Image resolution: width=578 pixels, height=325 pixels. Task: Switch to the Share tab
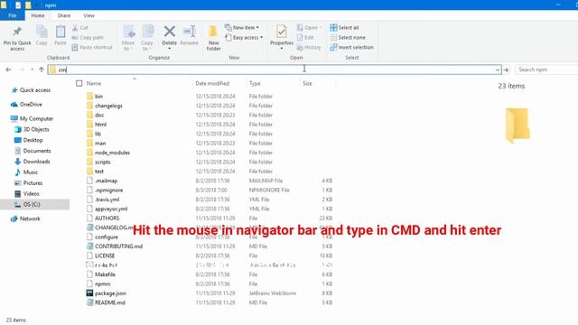(64, 15)
